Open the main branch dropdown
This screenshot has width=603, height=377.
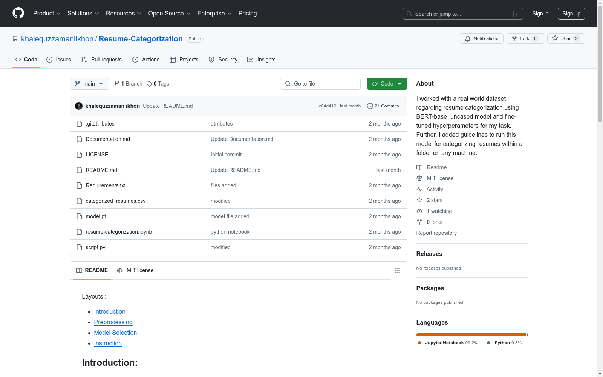point(89,84)
